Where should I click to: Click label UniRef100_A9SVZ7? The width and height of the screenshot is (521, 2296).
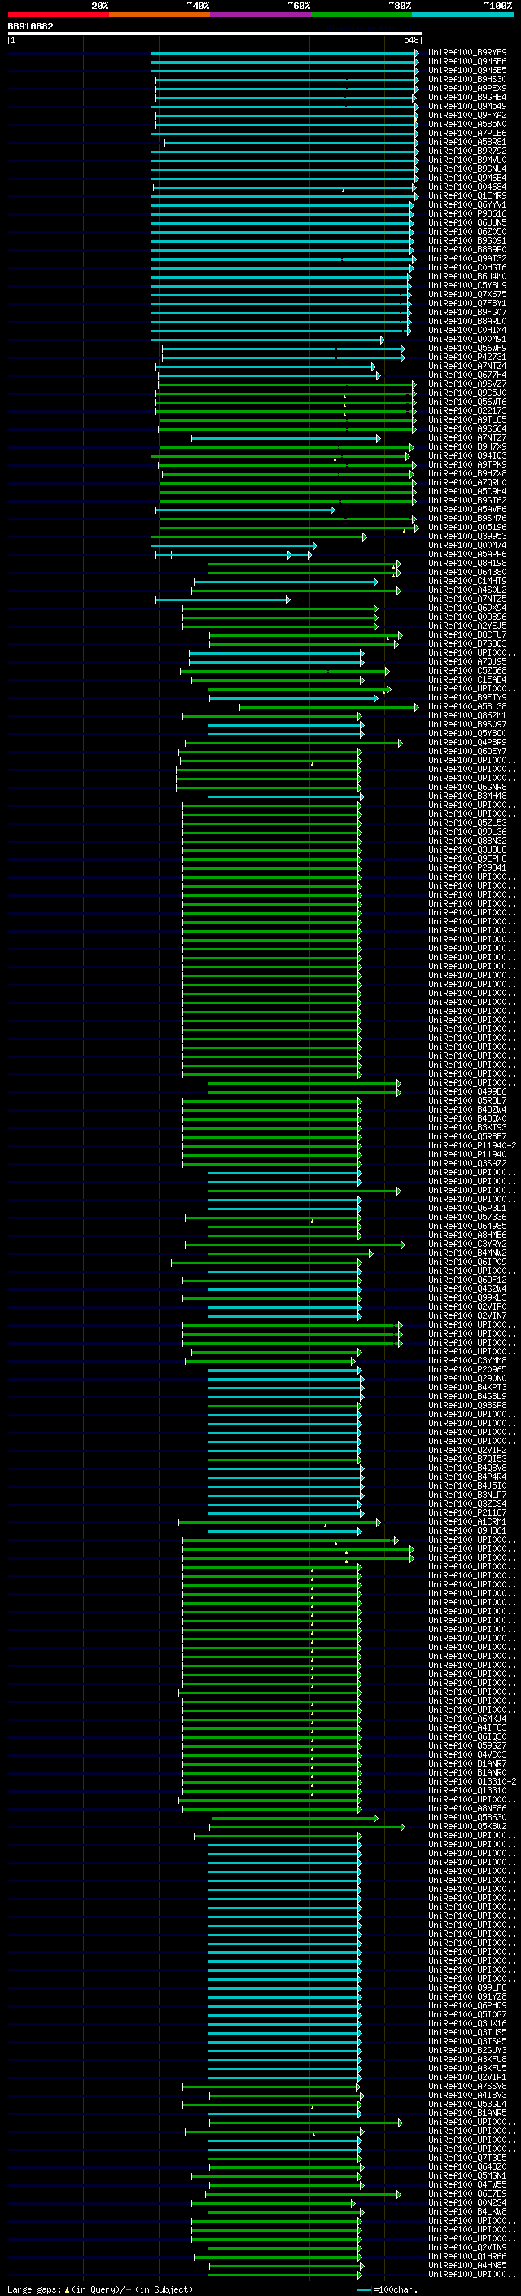[467, 384]
